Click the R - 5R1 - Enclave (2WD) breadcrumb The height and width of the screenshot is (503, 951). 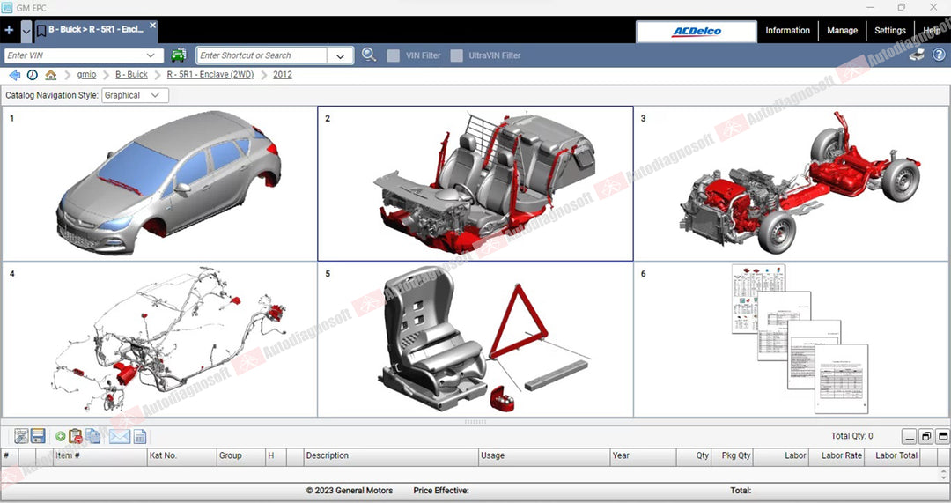pos(210,75)
